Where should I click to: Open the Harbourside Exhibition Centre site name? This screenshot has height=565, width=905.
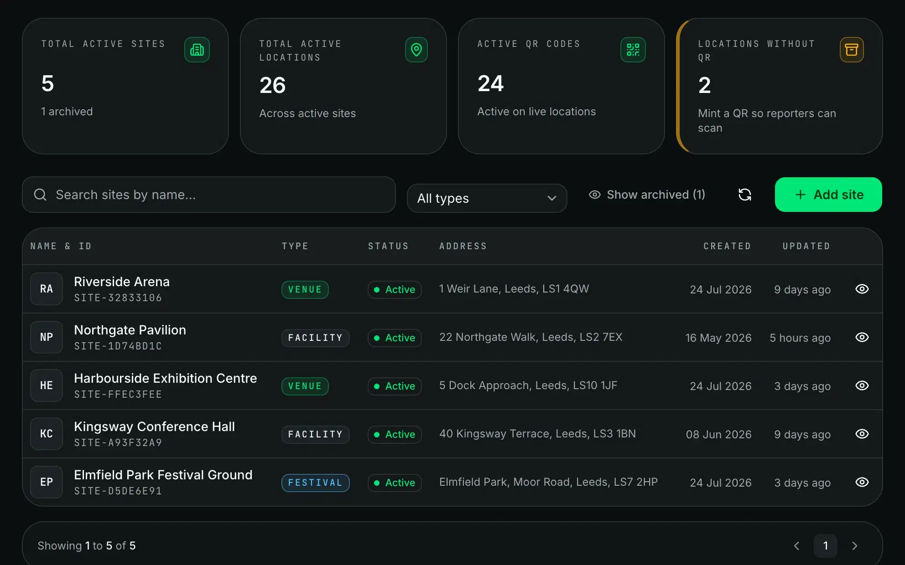coord(166,378)
